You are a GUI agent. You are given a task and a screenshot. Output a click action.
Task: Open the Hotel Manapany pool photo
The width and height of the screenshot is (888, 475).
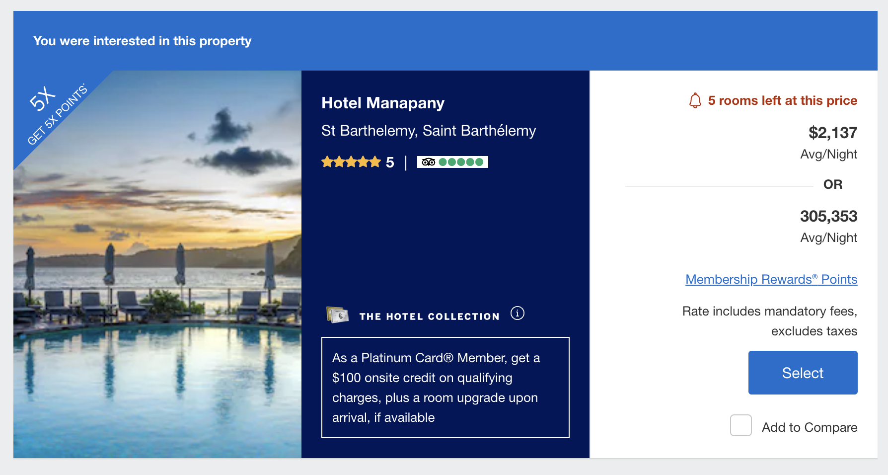coord(157,264)
